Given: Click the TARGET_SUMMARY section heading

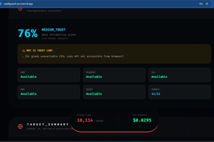Looking at the screenshot, I should (48, 124).
